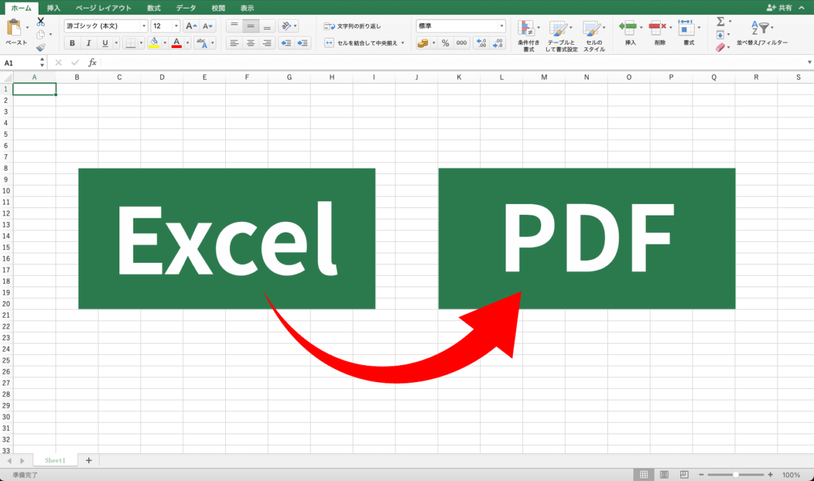
Task: Click the Cut scissors icon
Action: pos(41,22)
